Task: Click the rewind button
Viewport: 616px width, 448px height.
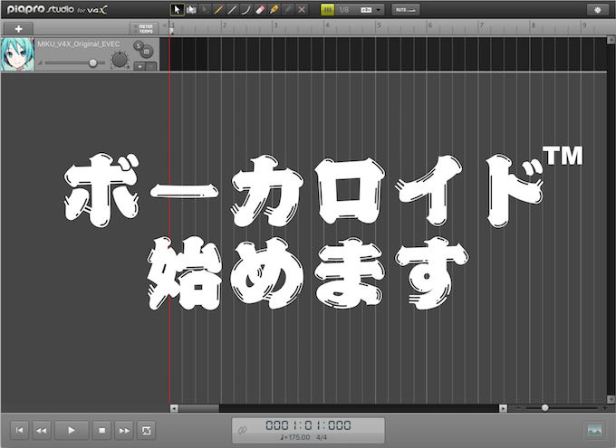Action: (42, 430)
